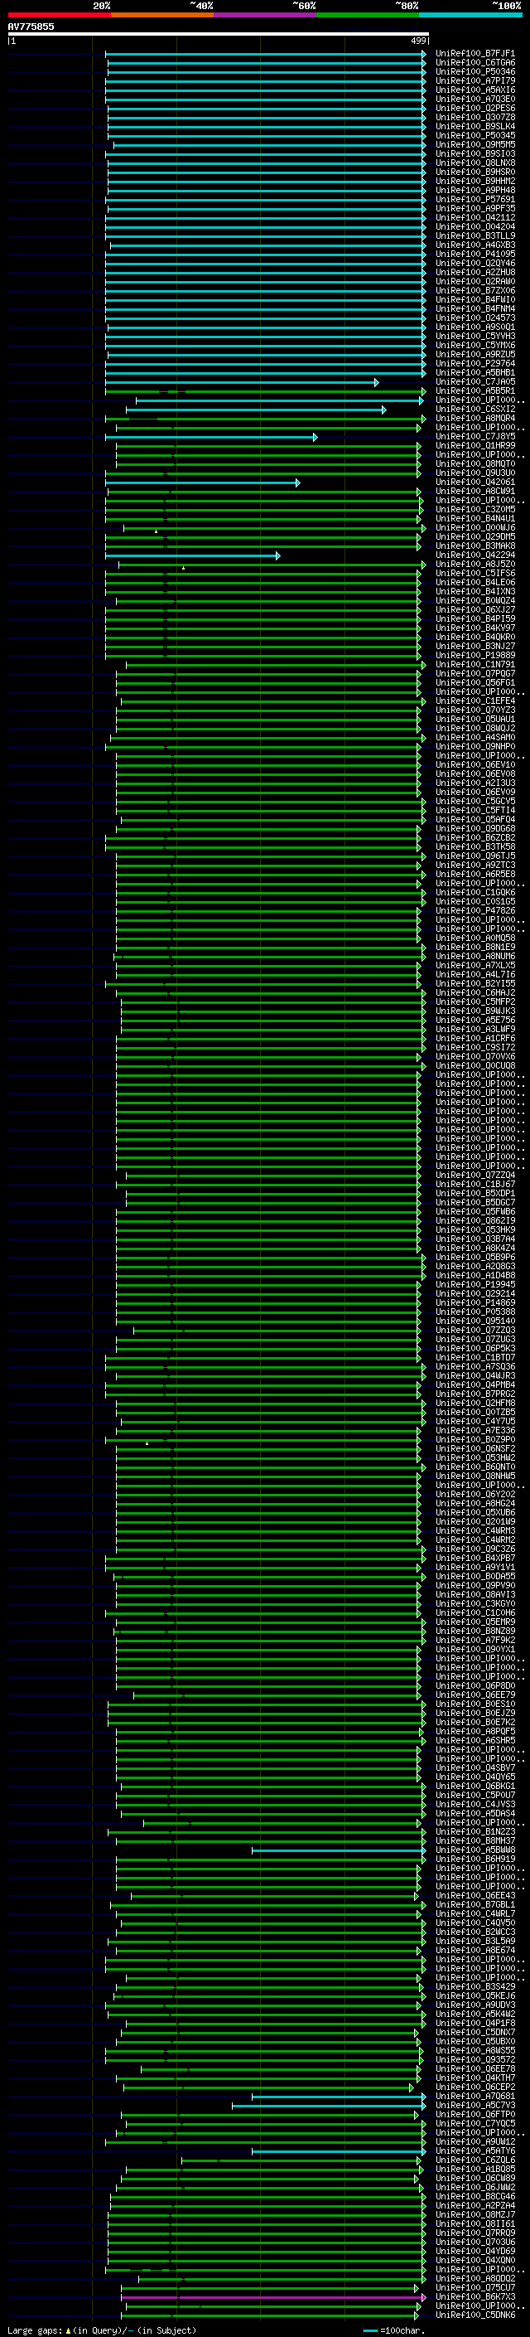Click the UniRef100_Q29DM5 label
Viewport: 530px width, 2337px height.
click(x=475, y=536)
